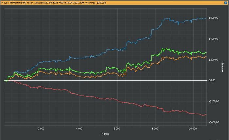This screenshot has width=229, height=140.
Task: Click the Last week date range filter text
Action: tap(60, 3)
